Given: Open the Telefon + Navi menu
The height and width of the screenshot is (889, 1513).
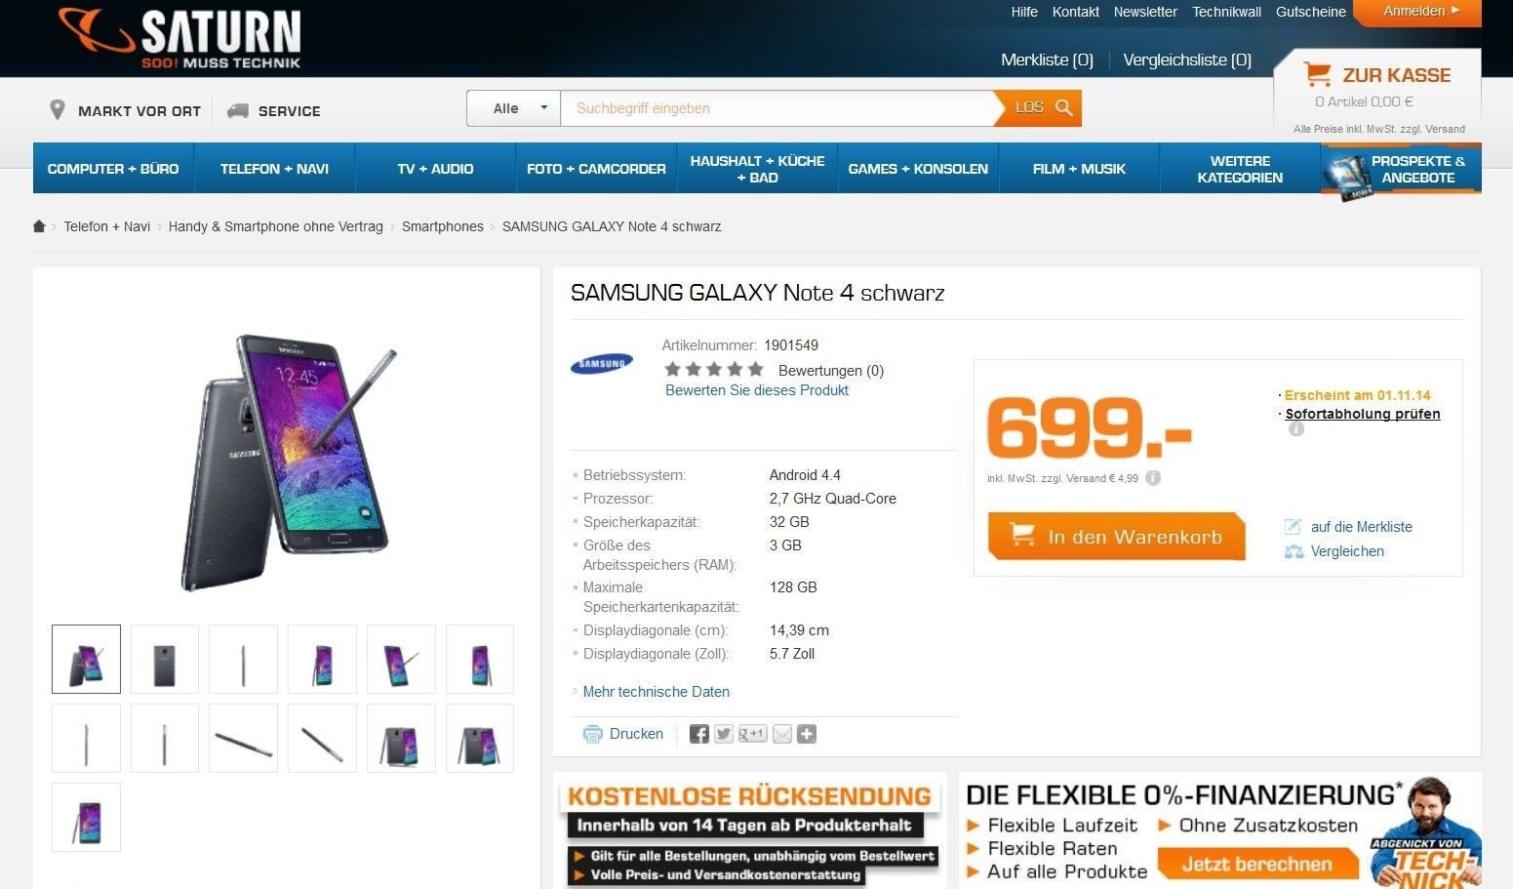Looking at the screenshot, I should click(x=274, y=169).
